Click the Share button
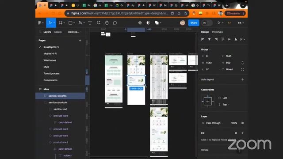 [194, 23]
